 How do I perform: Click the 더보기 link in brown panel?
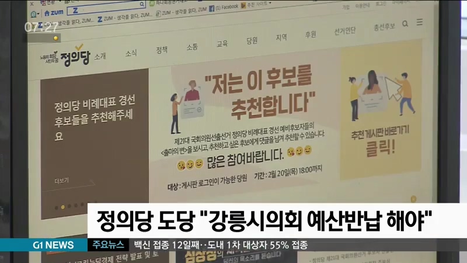[61, 180]
